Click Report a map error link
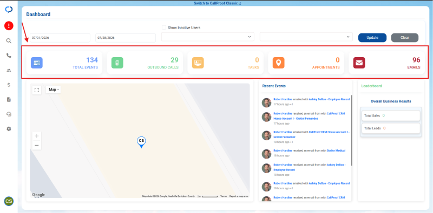433x213 pixels. tap(239, 196)
